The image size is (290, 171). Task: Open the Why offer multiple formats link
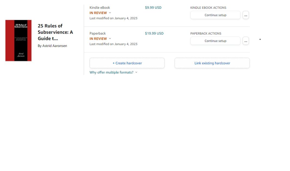pyautogui.click(x=111, y=72)
